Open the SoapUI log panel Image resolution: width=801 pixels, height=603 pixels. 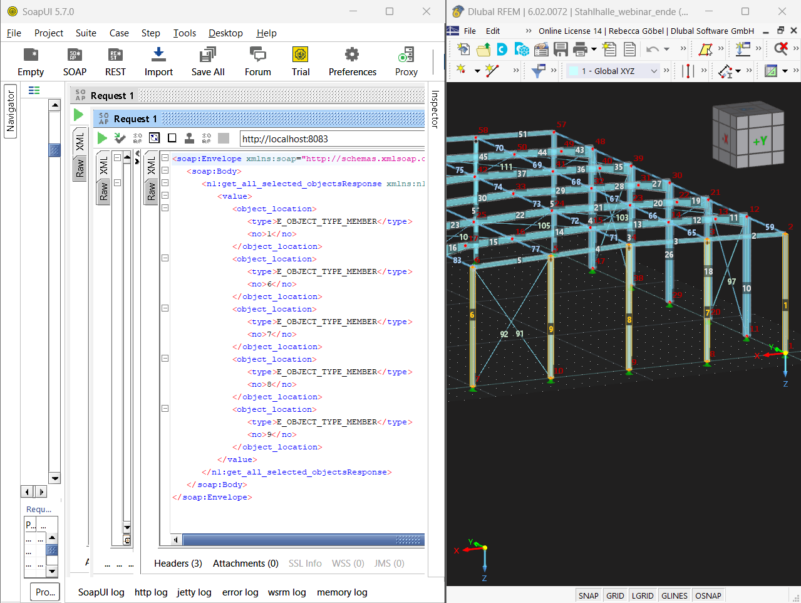click(101, 592)
